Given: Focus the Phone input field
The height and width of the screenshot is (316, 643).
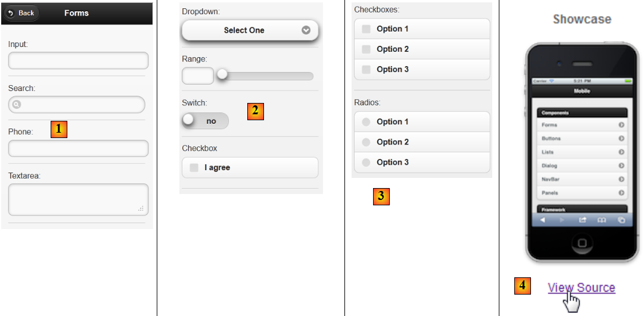Looking at the screenshot, I should tap(78, 148).
